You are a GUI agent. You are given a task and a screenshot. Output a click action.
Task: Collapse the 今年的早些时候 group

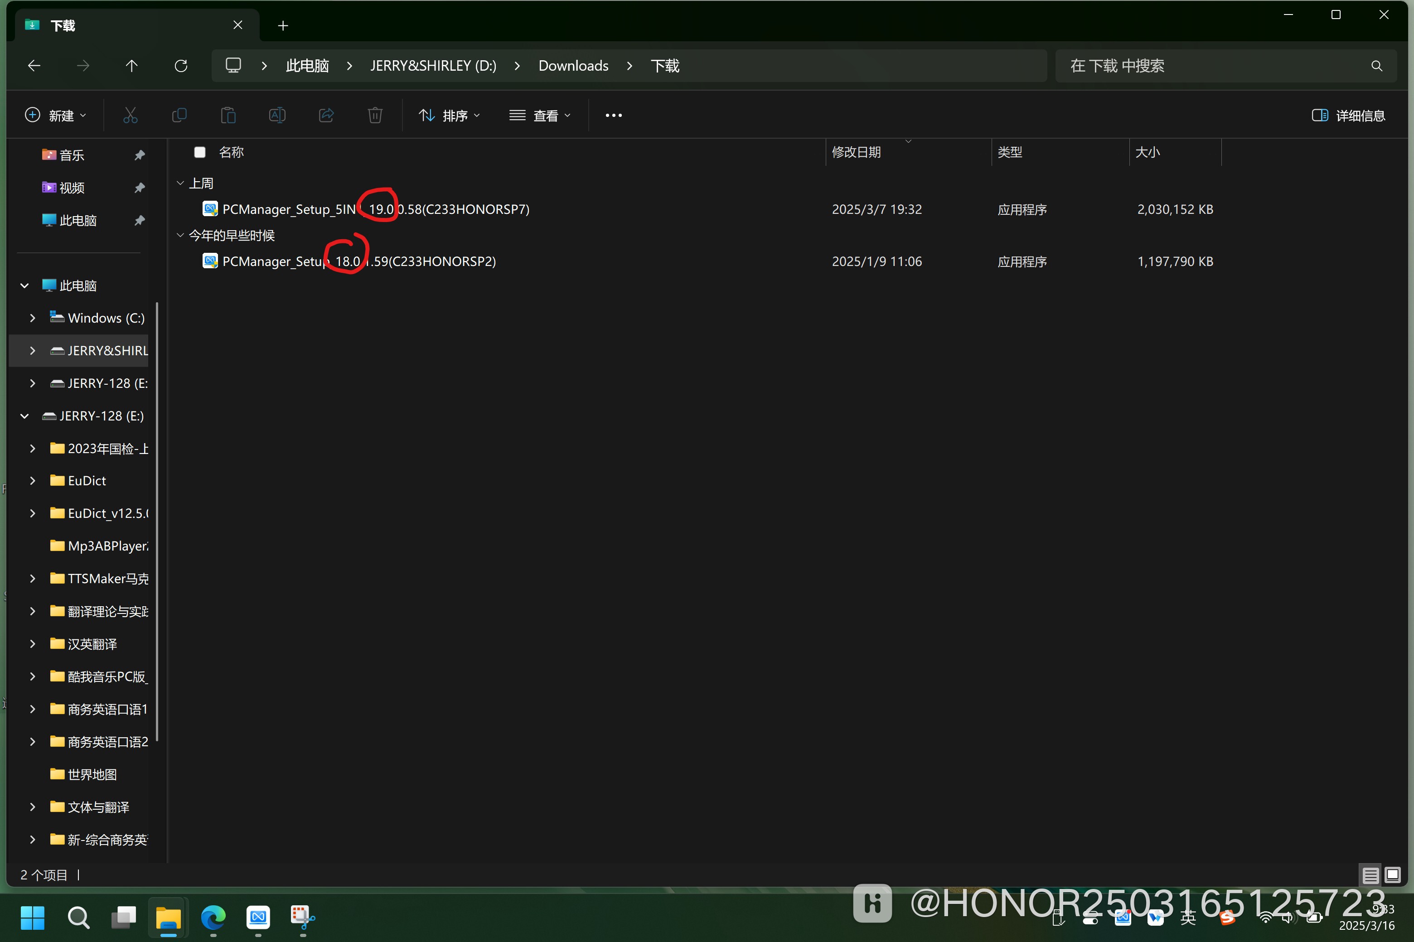point(179,235)
